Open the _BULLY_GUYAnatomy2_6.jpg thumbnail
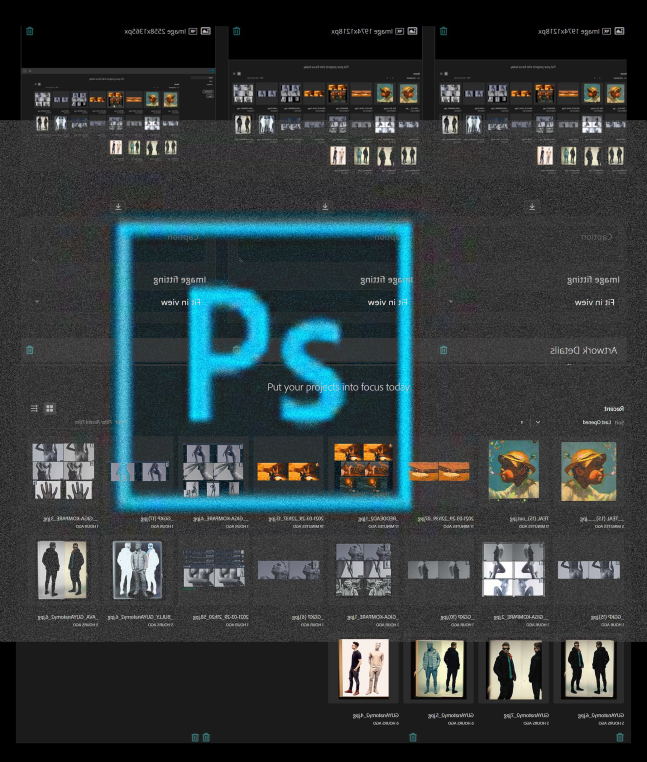The width and height of the screenshot is (647, 762). point(138,570)
